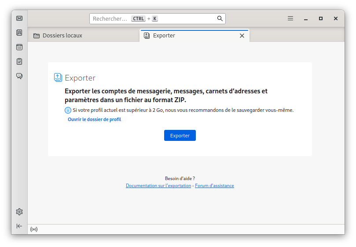Click the bold ZIP export description heading

coord(166,96)
